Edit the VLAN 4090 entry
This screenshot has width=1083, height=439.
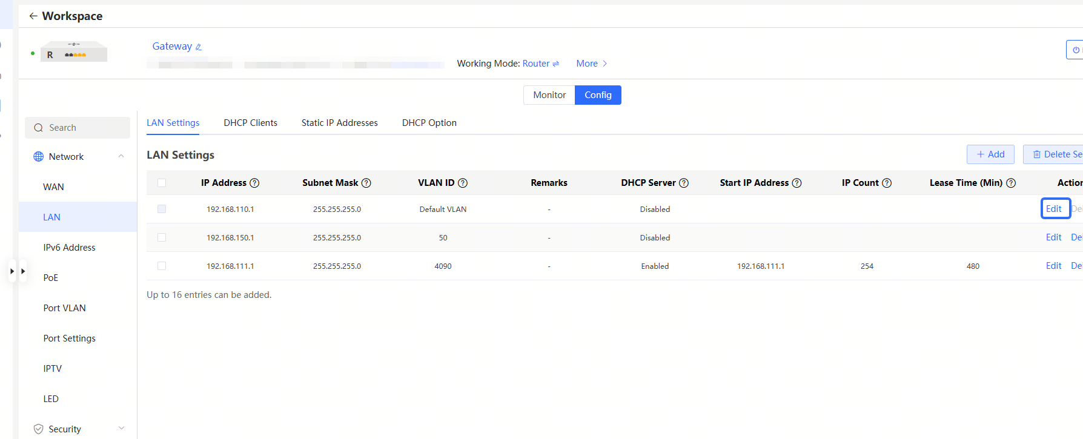[1053, 266]
